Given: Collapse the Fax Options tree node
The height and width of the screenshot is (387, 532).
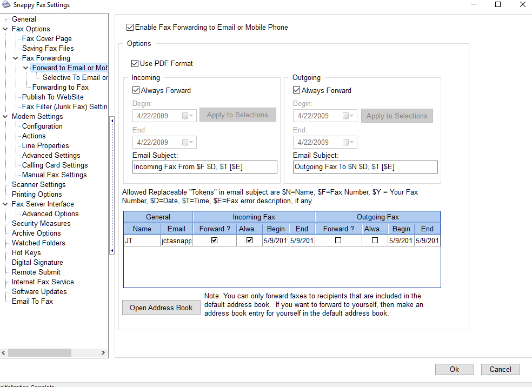Looking at the screenshot, I should point(5,29).
